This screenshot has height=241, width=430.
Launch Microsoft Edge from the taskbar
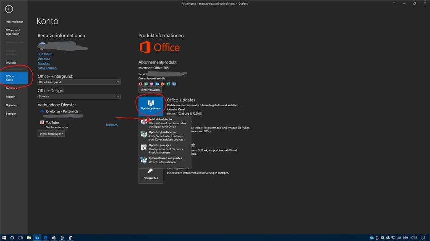point(45,238)
